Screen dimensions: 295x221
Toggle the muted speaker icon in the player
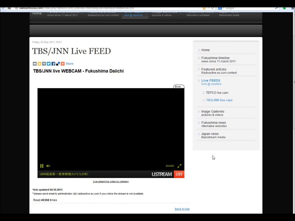pos(48,166)
